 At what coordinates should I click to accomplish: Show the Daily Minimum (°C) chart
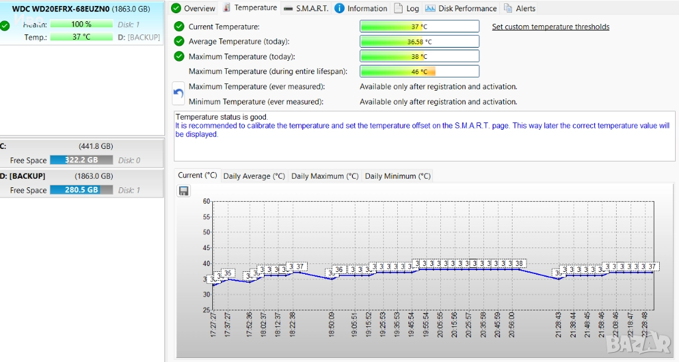pyautogui.click(x=398, y=176)
